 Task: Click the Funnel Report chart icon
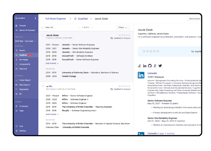pyautogui.click(x=16, y=80)
